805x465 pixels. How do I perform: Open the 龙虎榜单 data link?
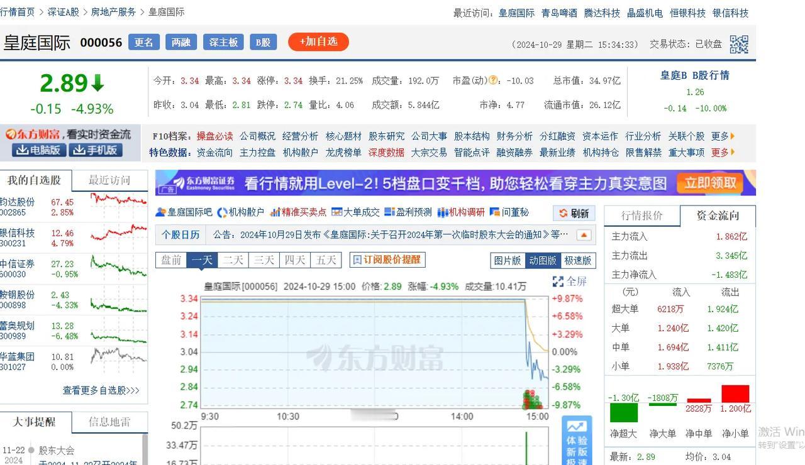click(343, 152)
